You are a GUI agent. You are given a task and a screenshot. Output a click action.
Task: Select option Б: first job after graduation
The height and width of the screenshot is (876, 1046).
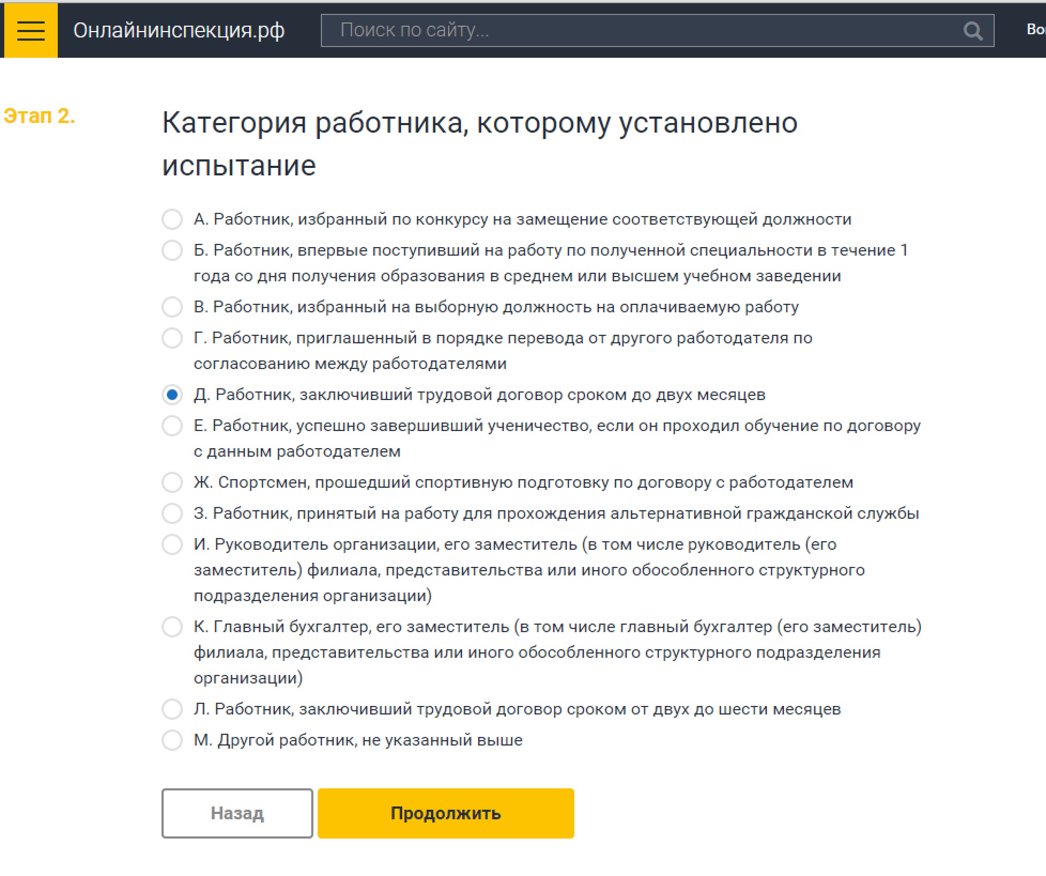click(172, 250)
